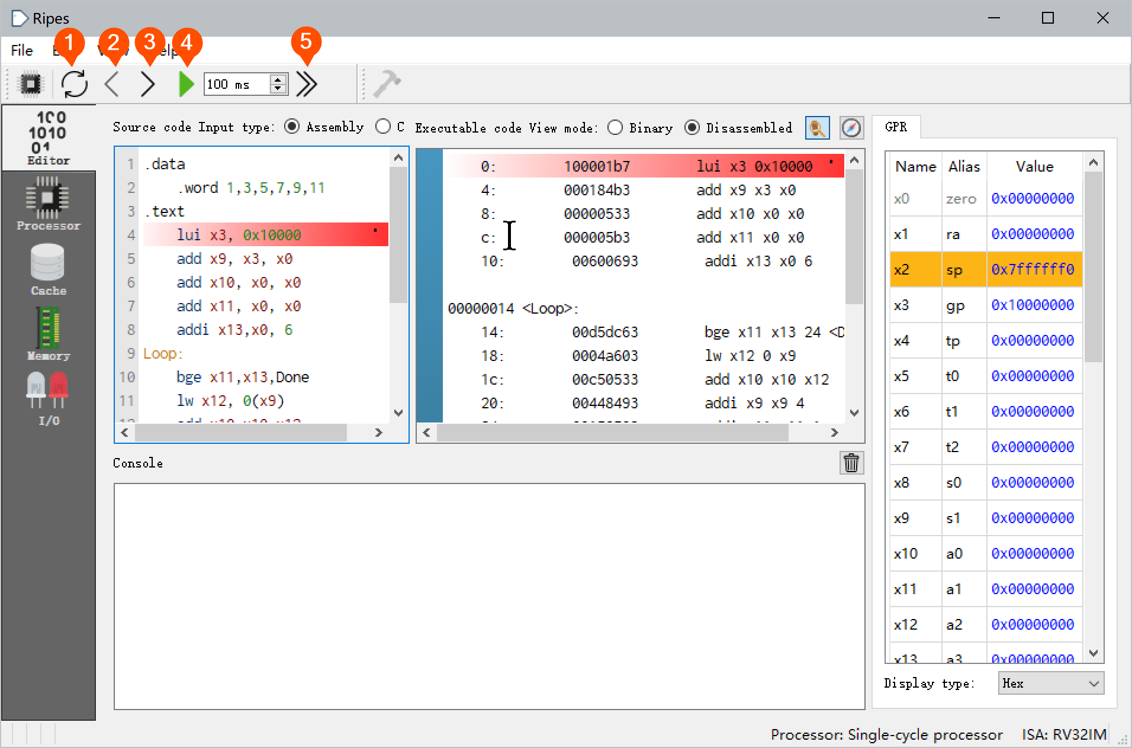Click inside the Console output area
The width and height of the screenshot is (1132, 748).
(489, 596)
